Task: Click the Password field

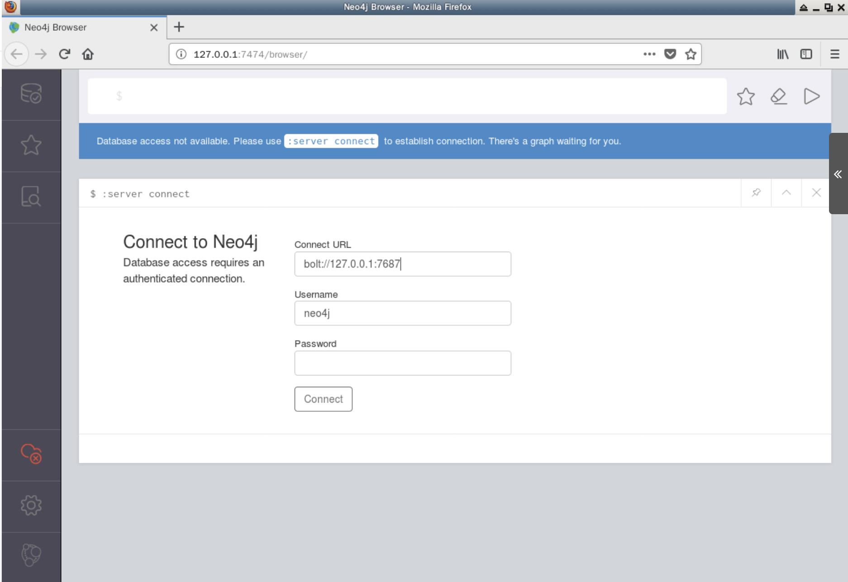Action: click(403, 363)
